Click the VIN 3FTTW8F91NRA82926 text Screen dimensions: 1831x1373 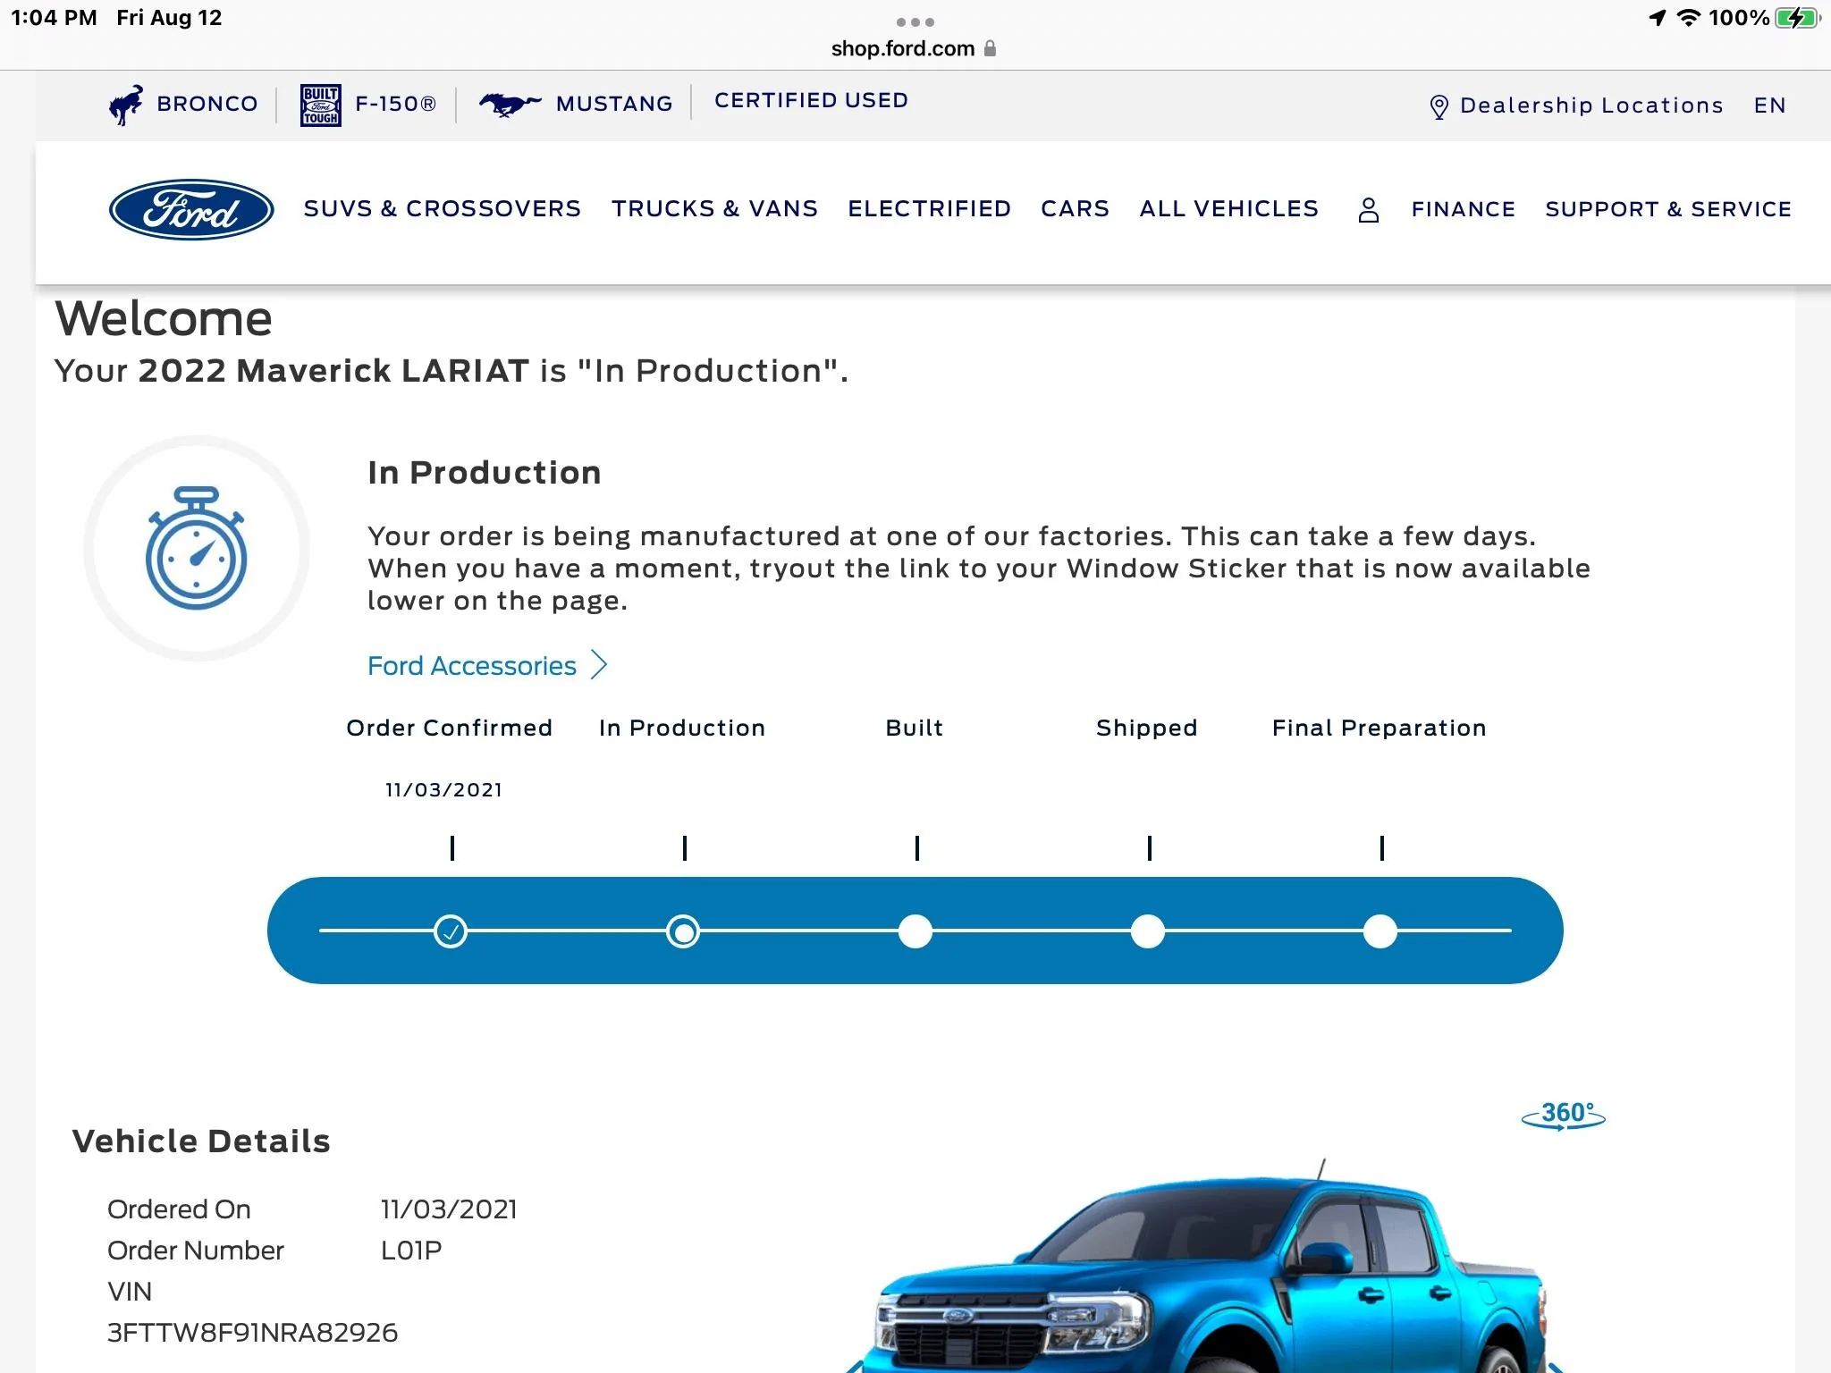tap(252, 1333)
